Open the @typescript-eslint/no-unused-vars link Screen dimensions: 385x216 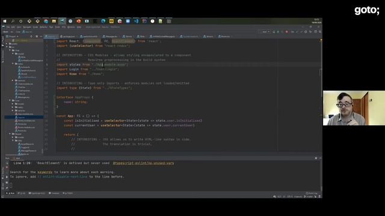tap(143, 163)
